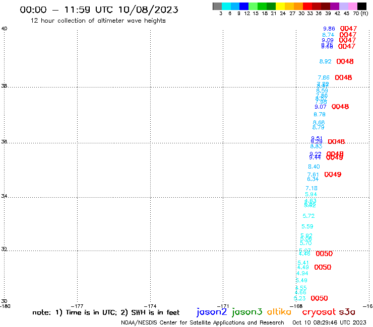Viewport: 373px width, 327px height.
Task: Click the wave height reading 8.92
Action: [x=325, y=61]
